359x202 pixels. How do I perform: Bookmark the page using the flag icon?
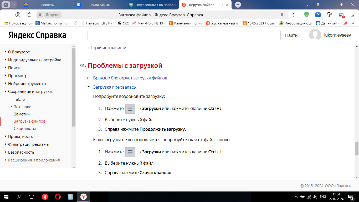click(282, 15)
